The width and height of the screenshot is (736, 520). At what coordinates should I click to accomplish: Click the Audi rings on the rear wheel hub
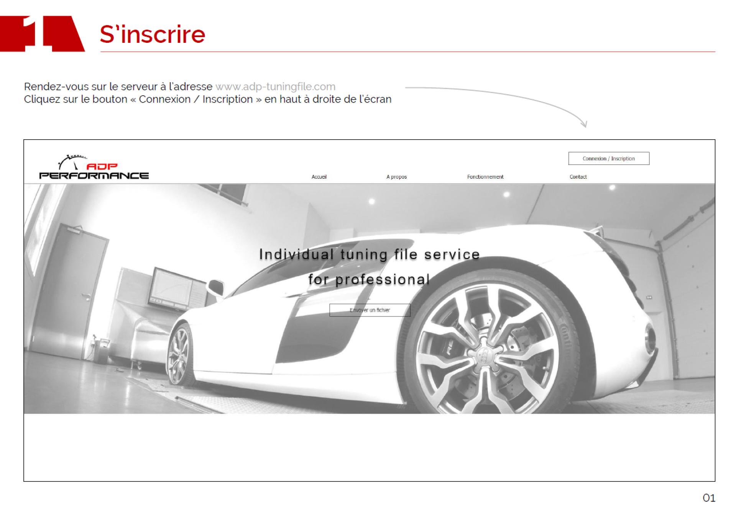(x=485, y=356)
